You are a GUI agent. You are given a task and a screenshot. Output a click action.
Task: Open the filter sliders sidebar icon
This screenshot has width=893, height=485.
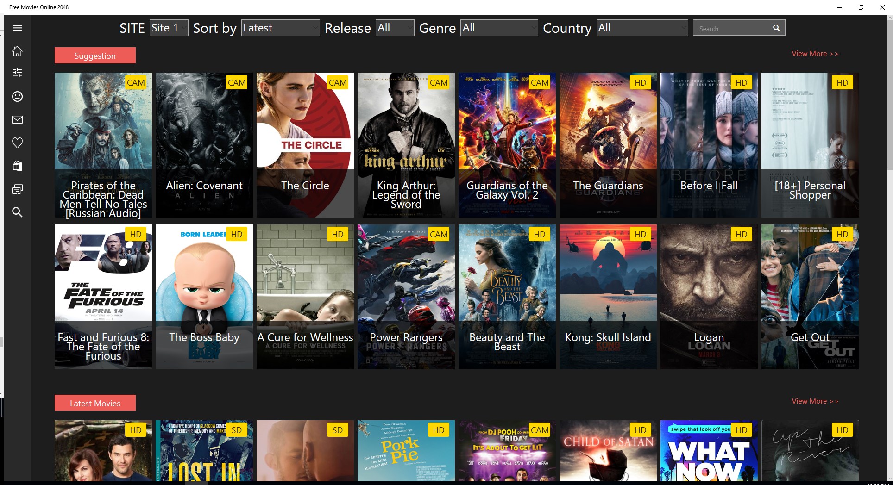click(x=17, y=73)
